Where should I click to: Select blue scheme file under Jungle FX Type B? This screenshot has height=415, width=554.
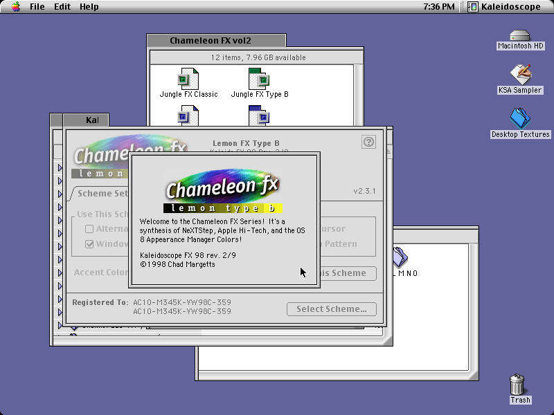[259, 116]
